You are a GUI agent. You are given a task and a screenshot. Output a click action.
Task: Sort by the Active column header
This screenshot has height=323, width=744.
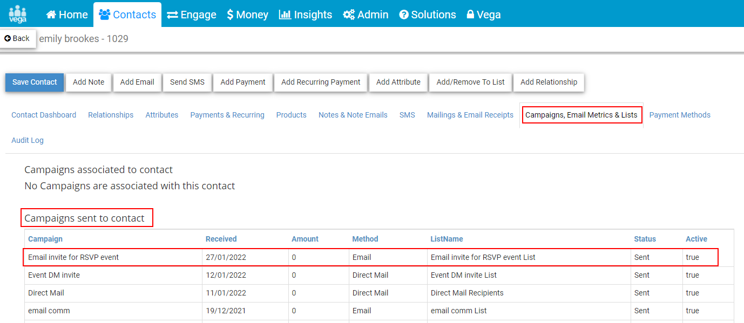point(696,239)
